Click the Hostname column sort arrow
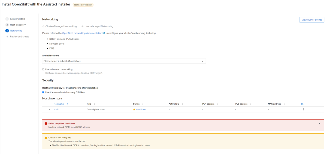Screen dimensions: 327x154 pyautogui.click(x=67, y=104)
